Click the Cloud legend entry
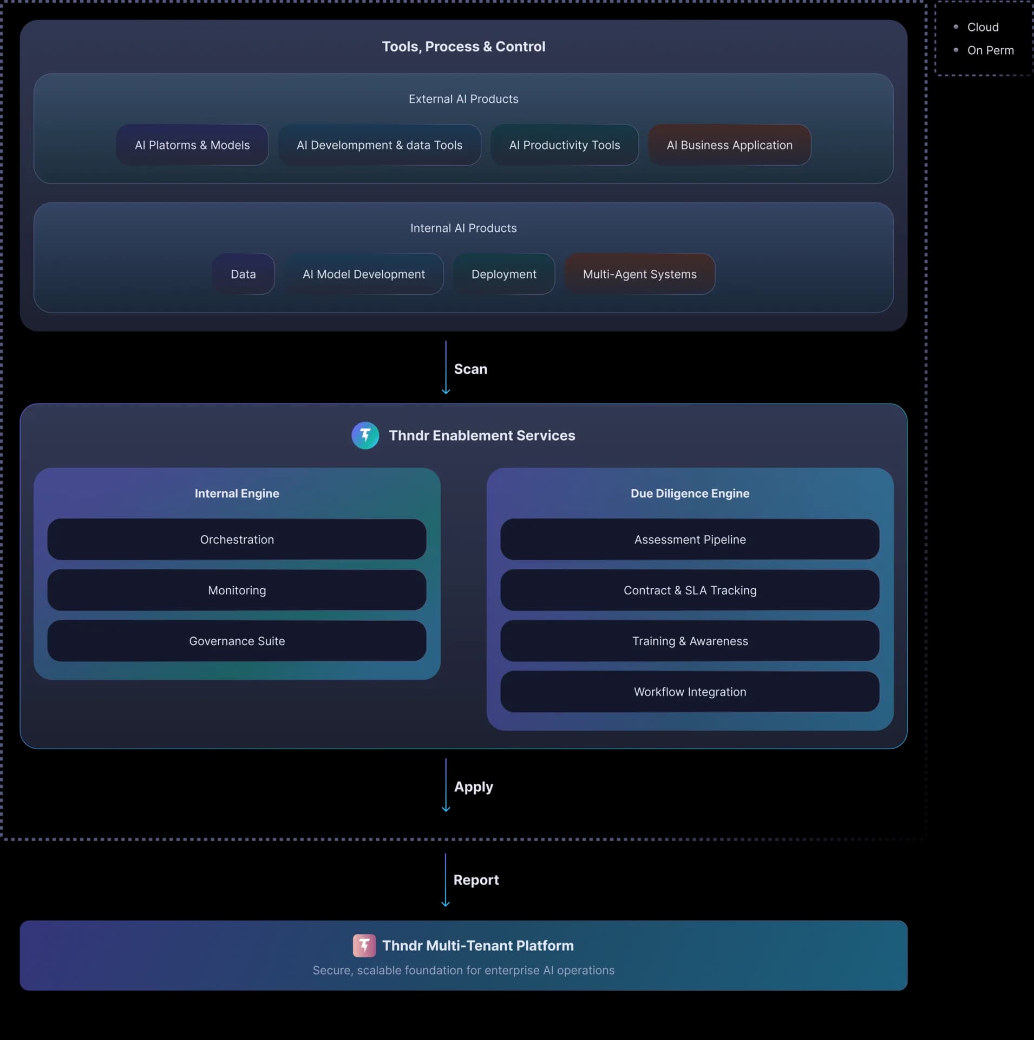Viewport: 1034px width, 1040px height. pyautogui.click(x=983, y=27)
